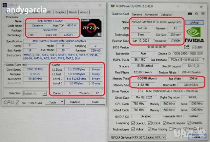The image size is (210, 142).
Task: Click the GPU name field in GPU-Z
Action: [157, 22]
